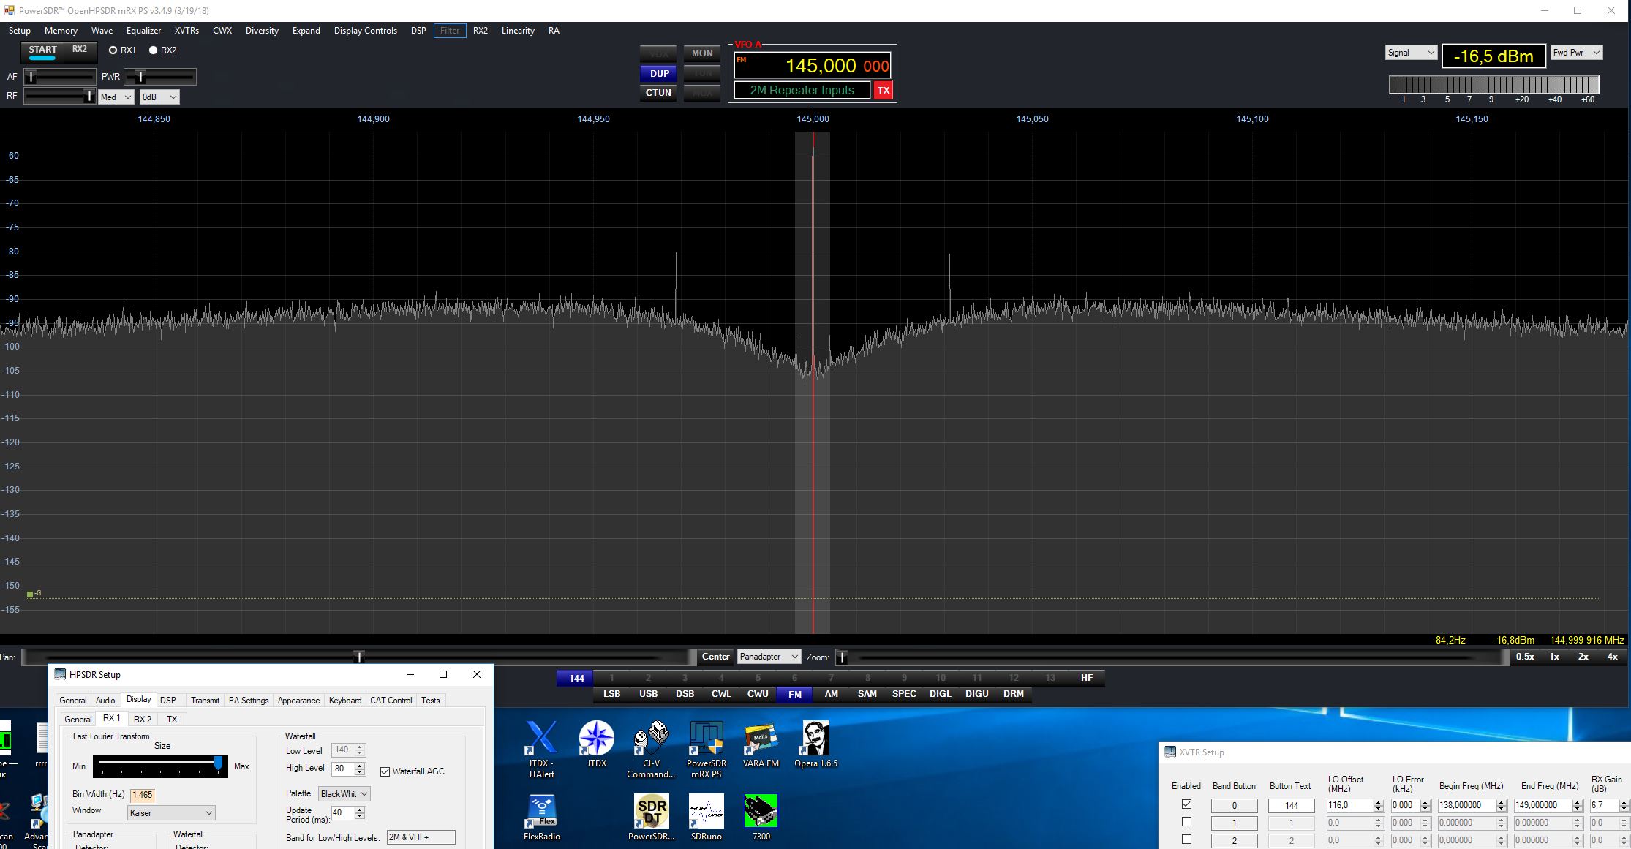This screenshot has width=1631, height=849.
Task: Open the Panadapter display mode dropdown
Action: [769, 657]
